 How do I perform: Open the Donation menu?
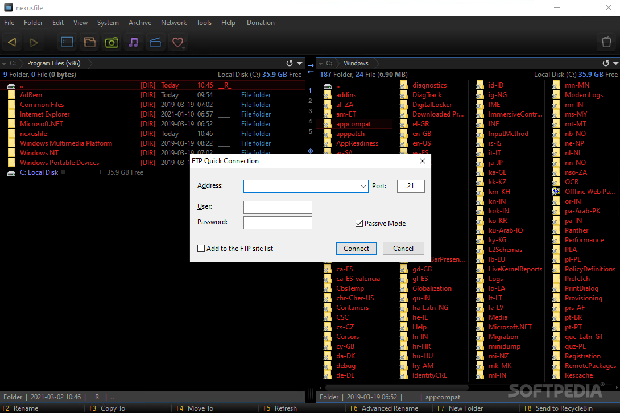261,23
